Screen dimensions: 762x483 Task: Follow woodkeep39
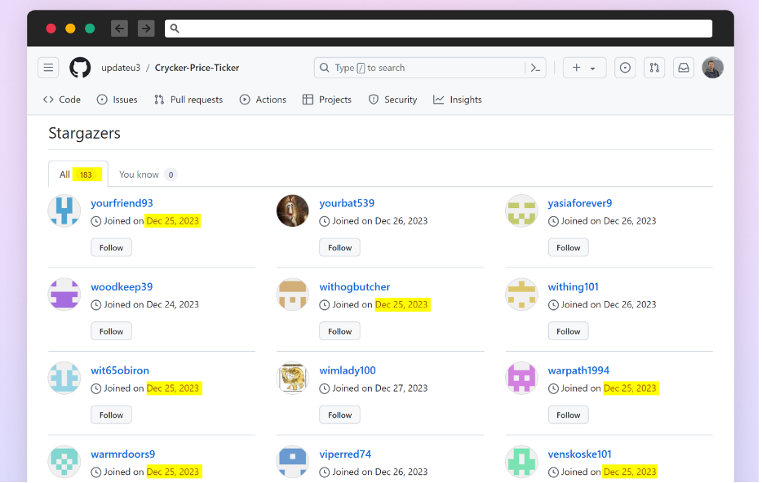(x=111, y=331)
